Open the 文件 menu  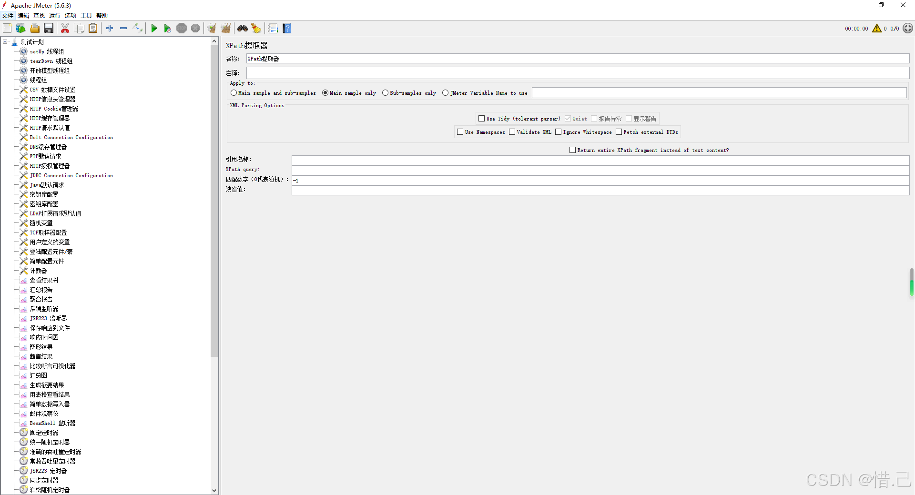pos(8,16)
